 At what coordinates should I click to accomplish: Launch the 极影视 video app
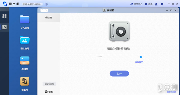coord(25,81)
